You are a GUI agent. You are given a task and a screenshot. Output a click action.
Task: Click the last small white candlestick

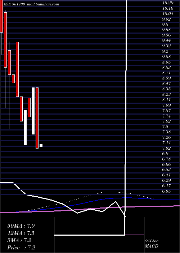tap(41, 146)
